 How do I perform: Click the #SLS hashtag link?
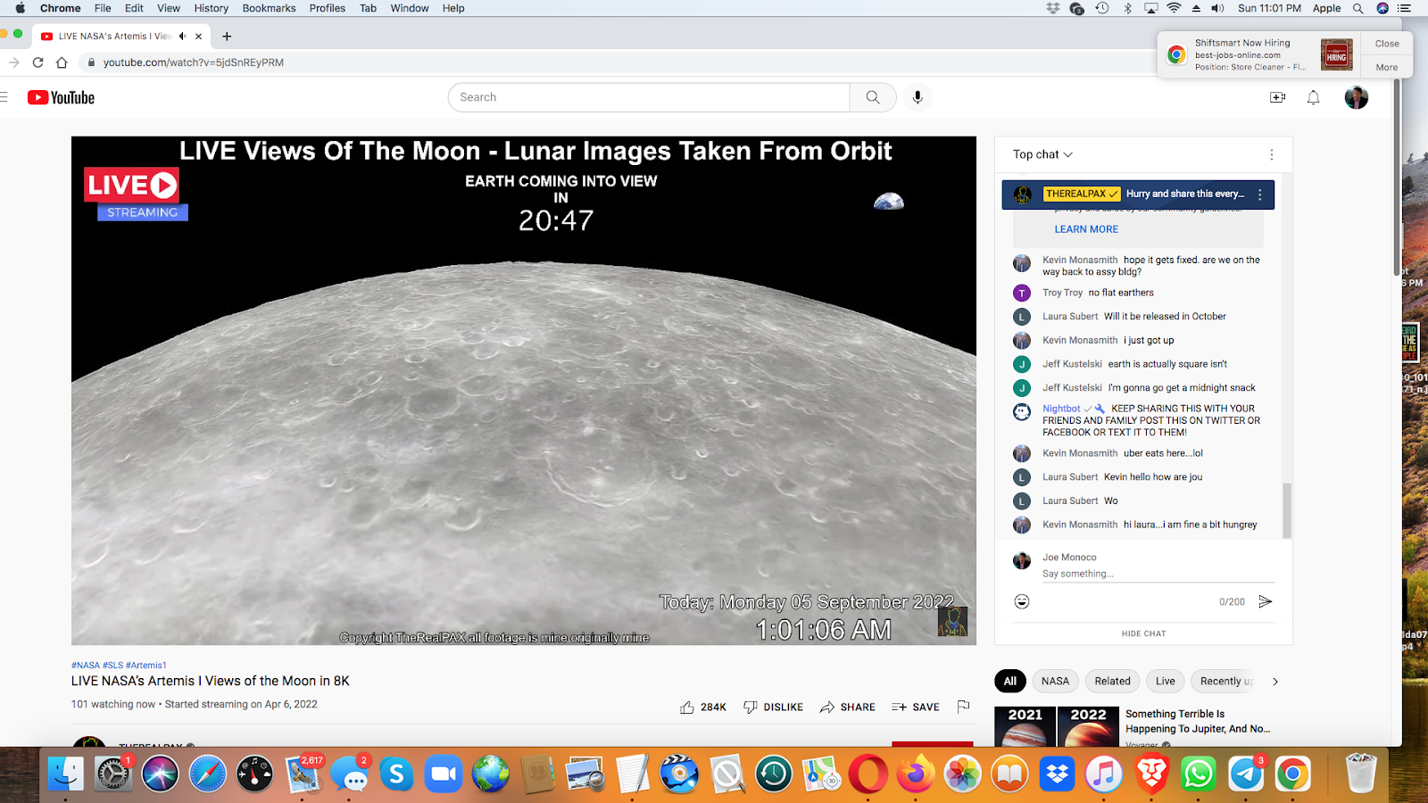coord(112,666)
